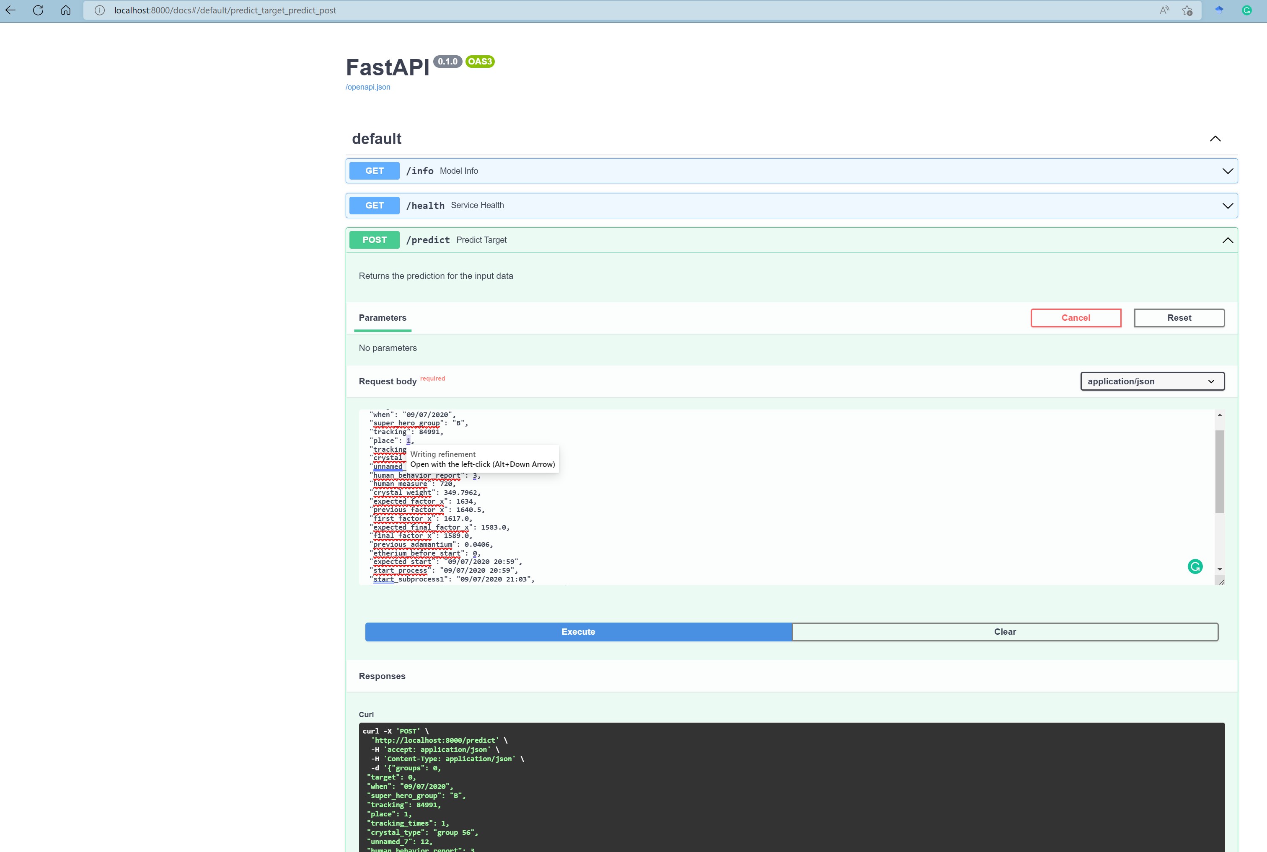The width and height of the screenshot is (1267, 852).
Task: Add page to favorites star icon
Action: click(1187, 10)
